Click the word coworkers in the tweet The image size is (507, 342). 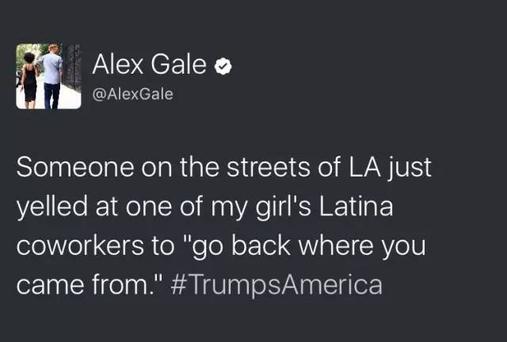pos(80,245)
